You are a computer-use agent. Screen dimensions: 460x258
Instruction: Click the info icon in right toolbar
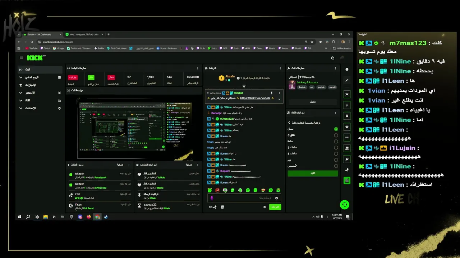(347, 69)
